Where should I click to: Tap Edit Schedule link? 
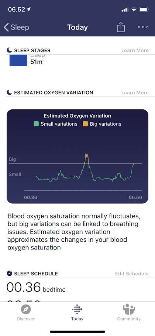[x=132, y=274]
